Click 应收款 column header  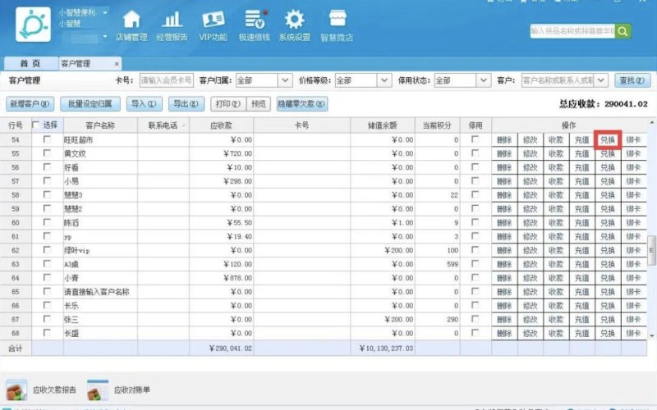point(221,125)
